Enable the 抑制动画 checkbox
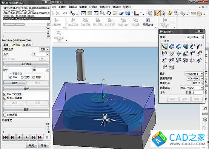The height and width of the screenshot is (149, 209). [x=5, y=115]
